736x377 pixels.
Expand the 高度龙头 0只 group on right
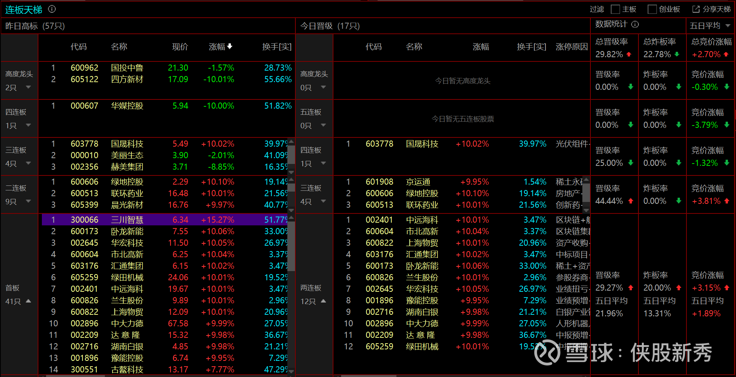pos(323,87)
